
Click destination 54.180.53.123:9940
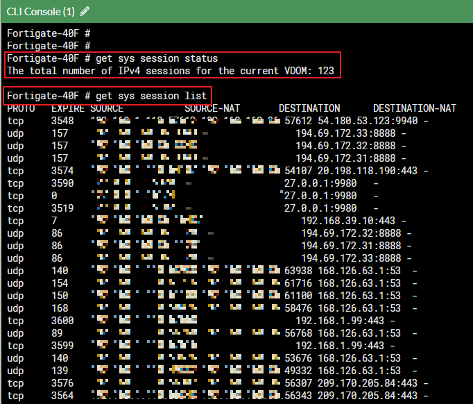(x=368, y=121)
